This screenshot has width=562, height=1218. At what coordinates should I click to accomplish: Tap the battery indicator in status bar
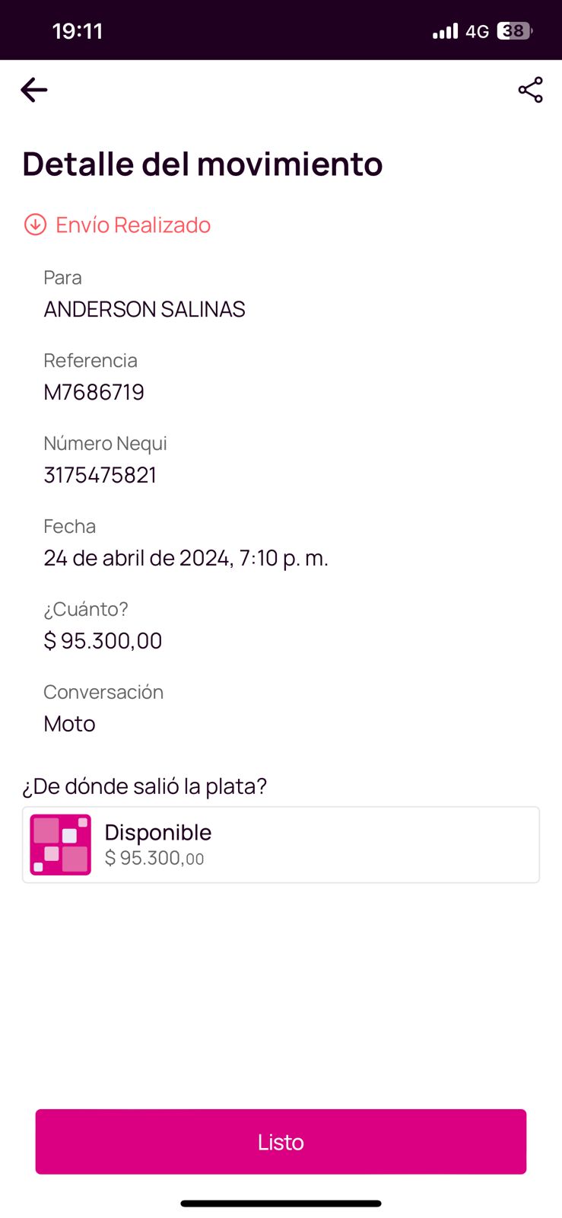[x=515, y=31]
